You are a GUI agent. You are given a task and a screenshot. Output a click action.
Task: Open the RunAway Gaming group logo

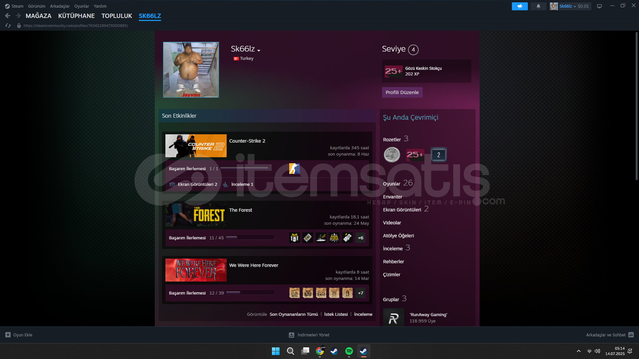pyautogui.click(x=394, y=317)
